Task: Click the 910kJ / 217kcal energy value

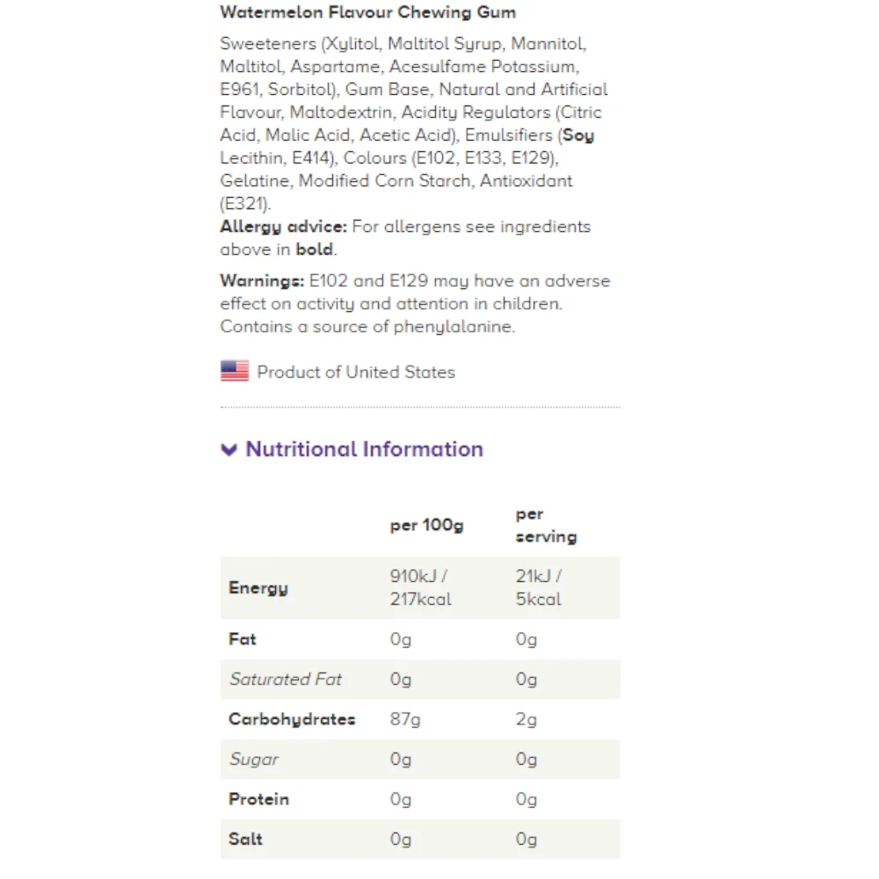Action: (x=420, y=587)
